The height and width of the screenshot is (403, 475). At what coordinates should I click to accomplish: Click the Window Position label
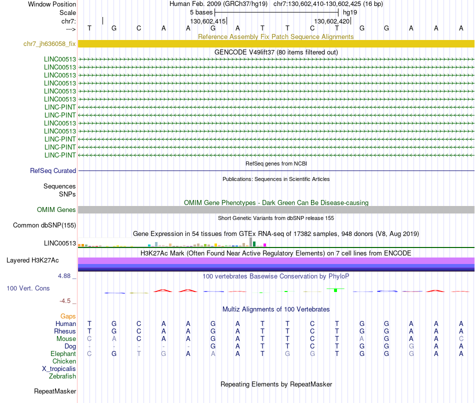point(52,4)
